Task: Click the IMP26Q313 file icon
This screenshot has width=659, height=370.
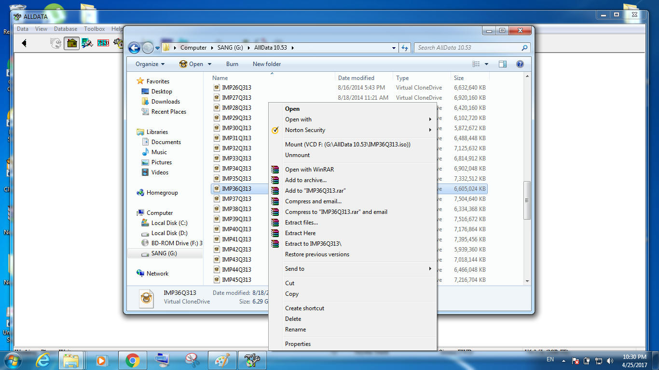Action: point(217,88)
